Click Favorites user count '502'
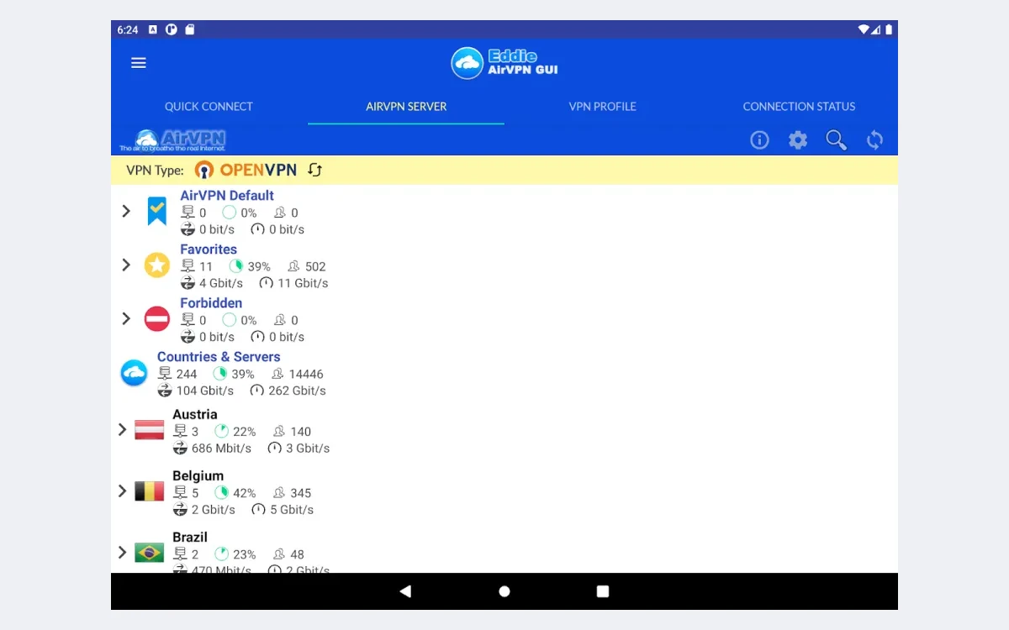 pos(315,266)
